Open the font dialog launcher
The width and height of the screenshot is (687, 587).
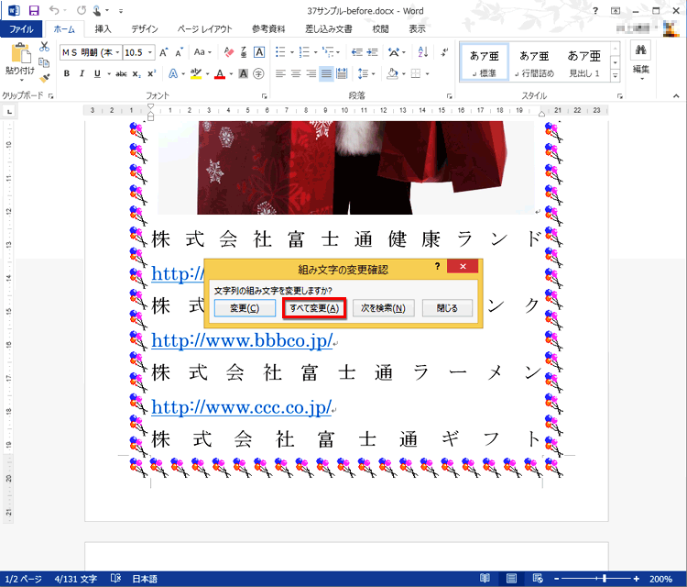[264, 95]
